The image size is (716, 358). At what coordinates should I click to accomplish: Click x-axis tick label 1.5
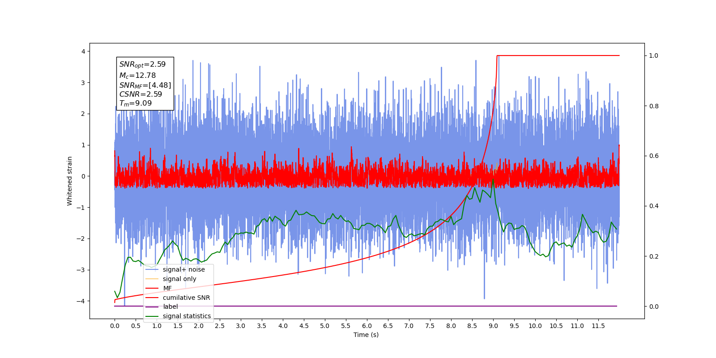click(x=178, y=326)
